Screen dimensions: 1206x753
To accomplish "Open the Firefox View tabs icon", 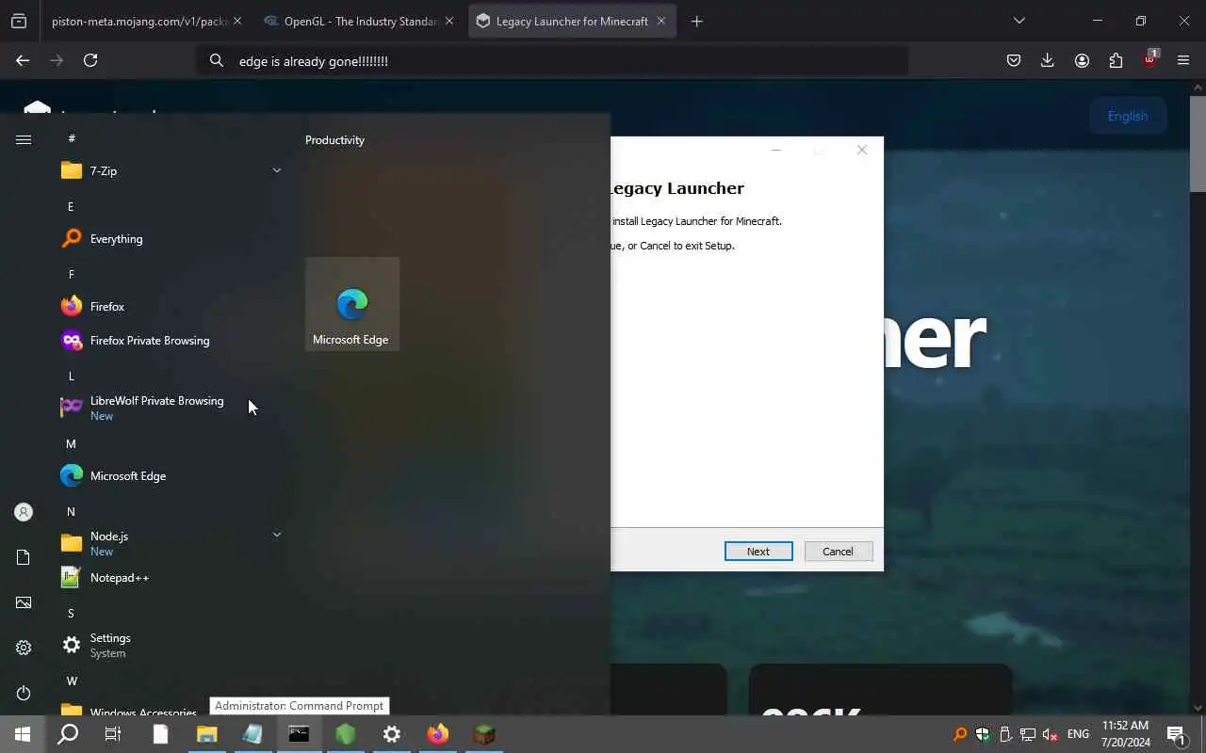I will point(19,21).
